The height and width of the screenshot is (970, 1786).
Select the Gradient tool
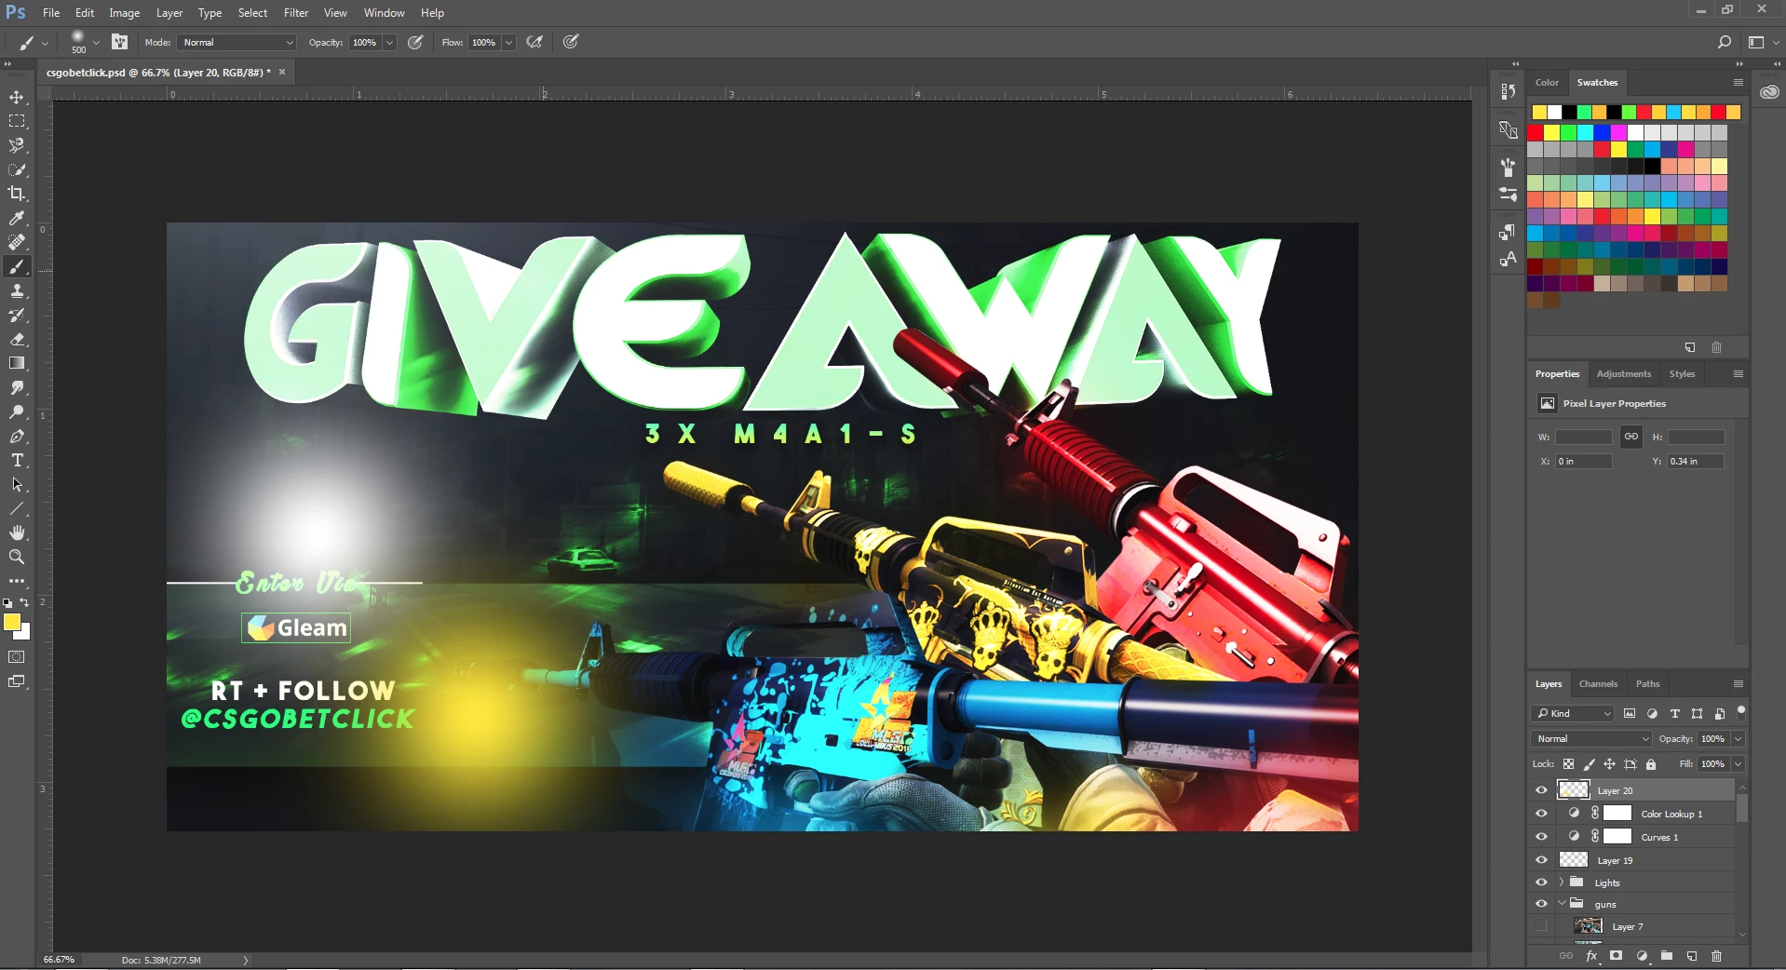[17, 363]
